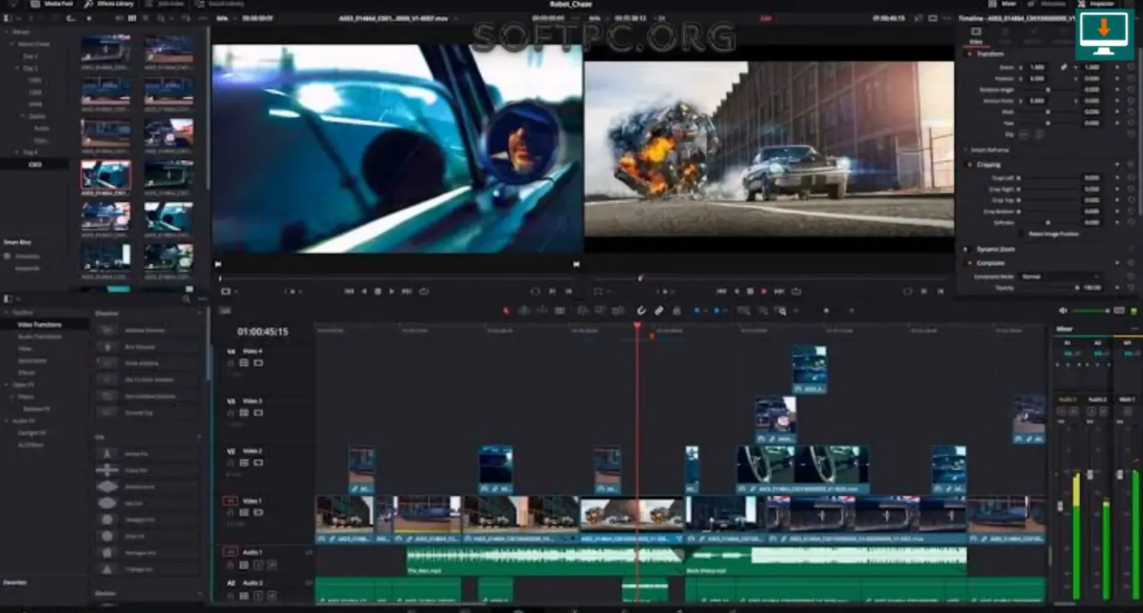Toggle the Linked Selection chain icon

tap(659, 311)
